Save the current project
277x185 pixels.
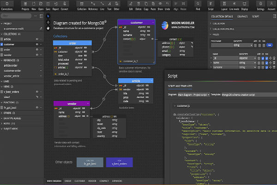coord(48,6)
